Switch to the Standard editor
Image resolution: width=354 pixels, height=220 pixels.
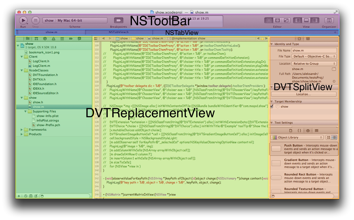point(269,20)
